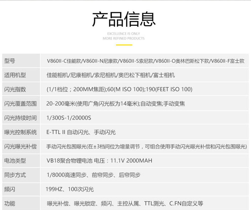Select the 同步方式 row label
This screenshot has width=251, height=210.
point(15,175)
